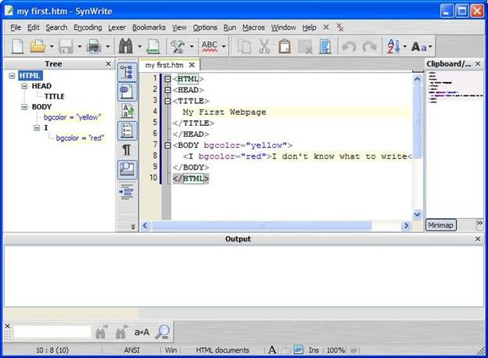Click the Undo arrow icon
The width and height of the screenshot is (488, 358).
click(x=349, y=46)
